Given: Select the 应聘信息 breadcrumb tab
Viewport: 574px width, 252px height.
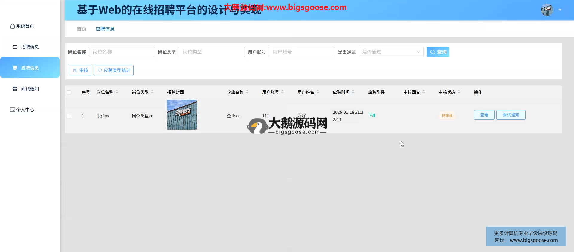Looking at the screenshot, I should pos(105,29).
